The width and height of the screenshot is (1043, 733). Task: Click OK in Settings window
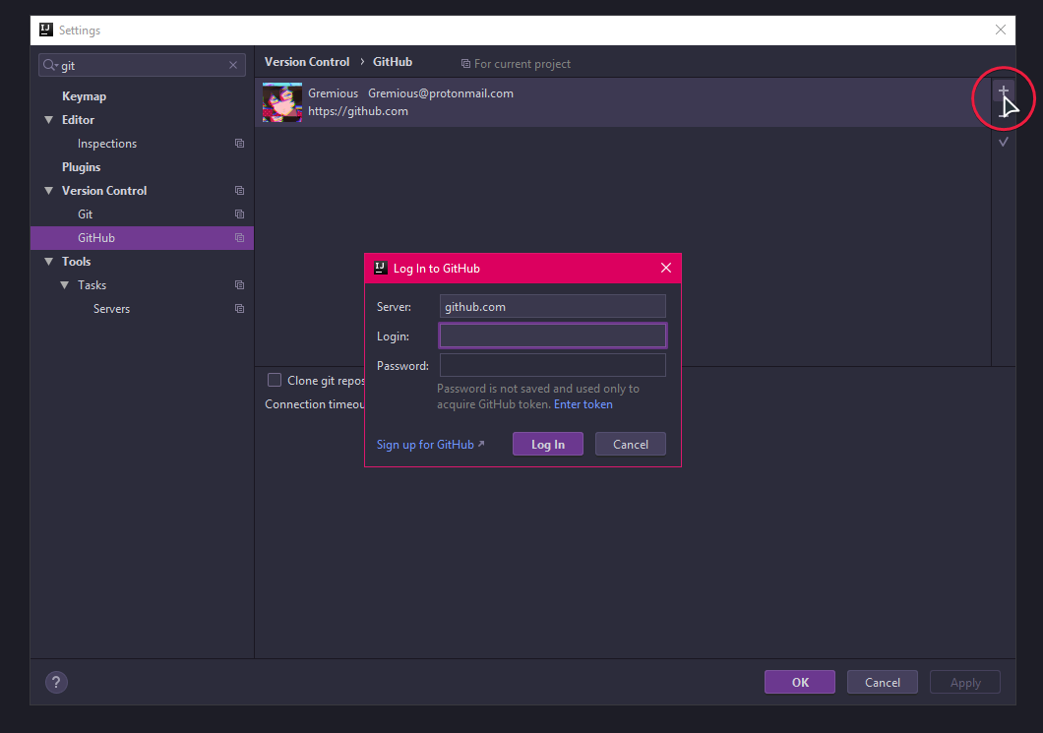coord(800,682)
